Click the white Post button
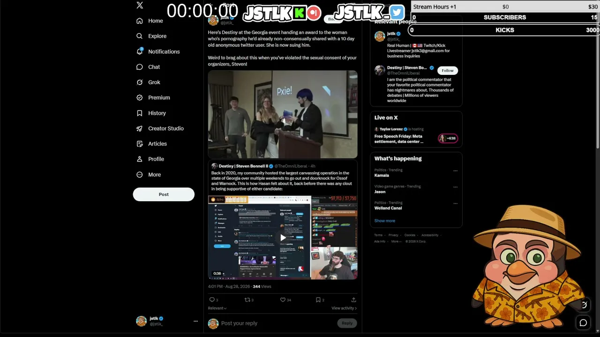This screenshot has width=600, height=337. coord(164,194)
